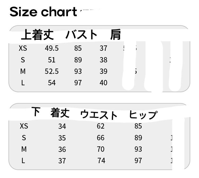Image resolution: width=199 pixels, height=178 pixels.
Task: Select waist value 66 for S
Action: [101, 138]
